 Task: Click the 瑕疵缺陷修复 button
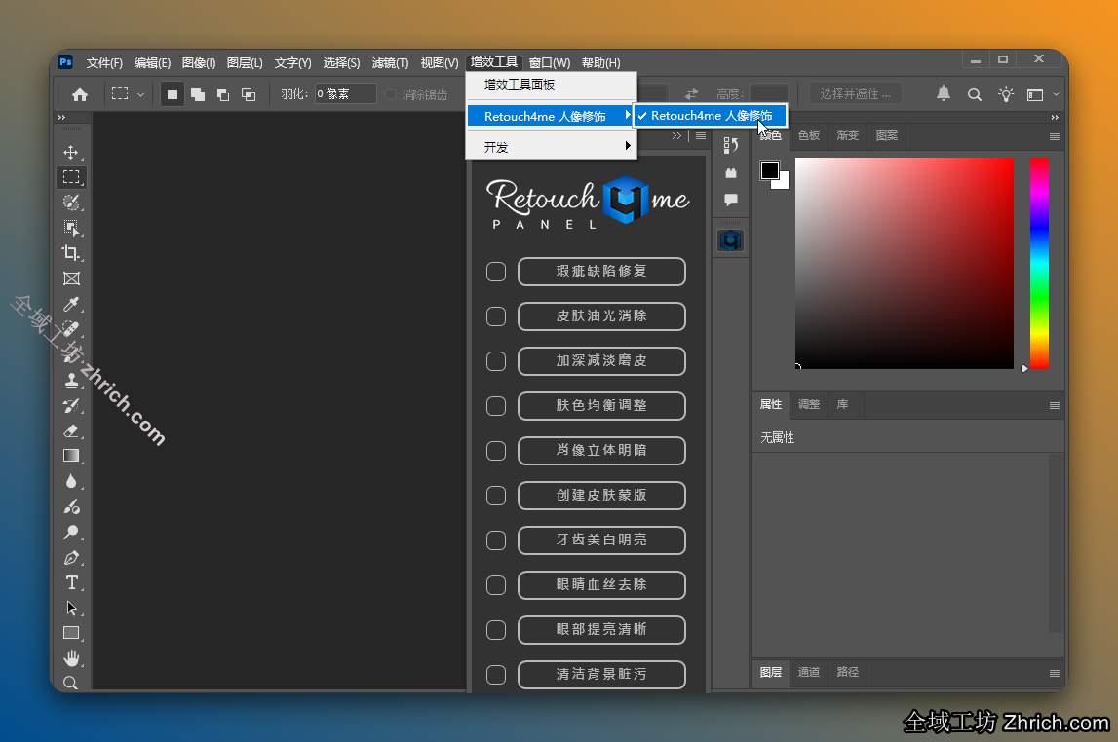601,272
